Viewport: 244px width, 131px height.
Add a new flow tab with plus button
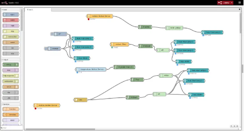pyautogui.click(x=239, y=9)
